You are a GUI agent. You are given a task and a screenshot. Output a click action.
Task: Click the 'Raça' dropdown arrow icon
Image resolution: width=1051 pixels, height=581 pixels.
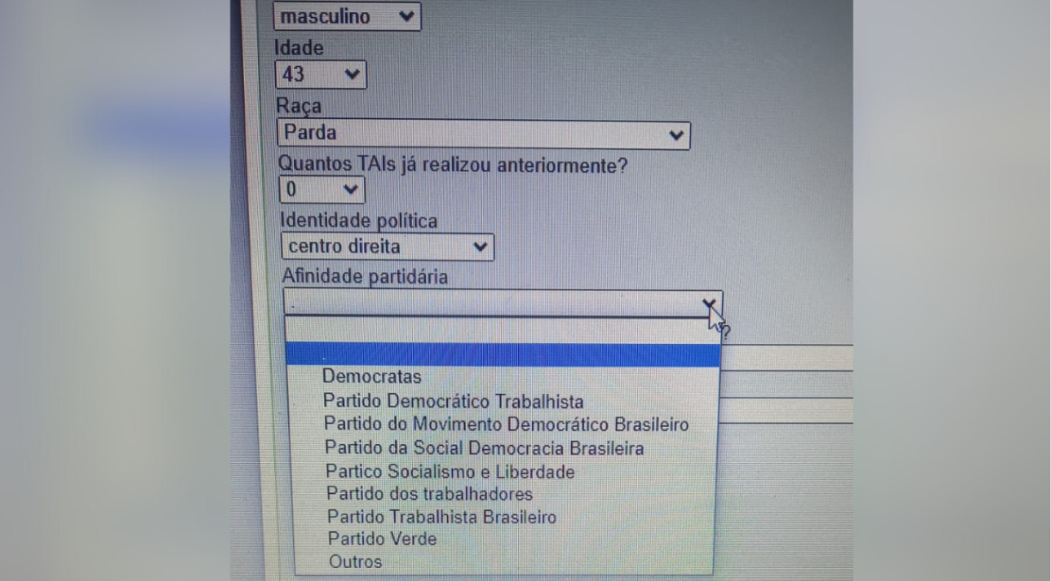click(x=677, y=134)
